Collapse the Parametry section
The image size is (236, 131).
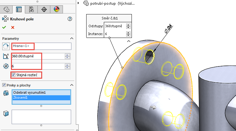(72, 39)
